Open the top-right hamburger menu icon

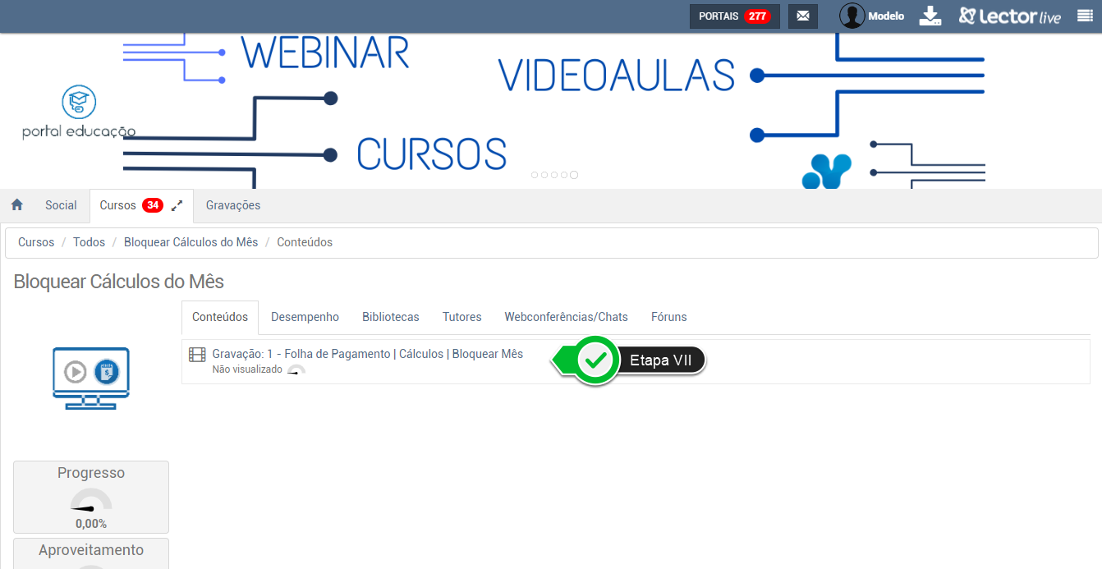click(x=1085, y=16)
